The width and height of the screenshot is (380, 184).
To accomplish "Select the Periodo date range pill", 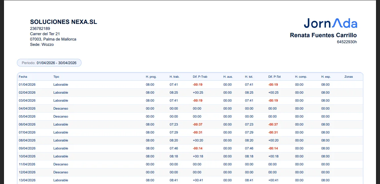I will (49, 63).
